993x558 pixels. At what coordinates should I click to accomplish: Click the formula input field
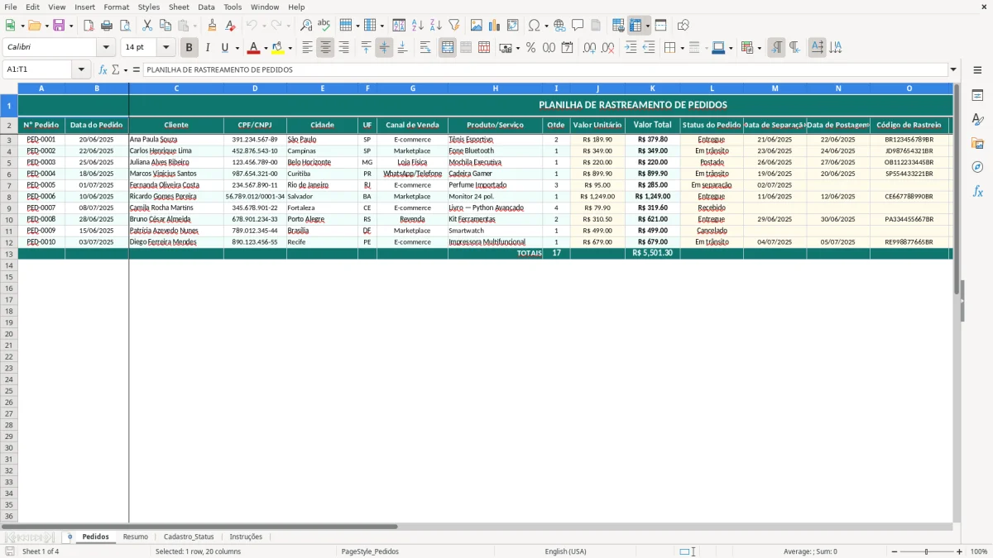click(545, 69)
